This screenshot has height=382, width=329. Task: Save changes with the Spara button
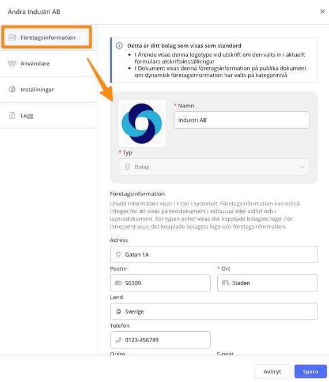point(310,371)
